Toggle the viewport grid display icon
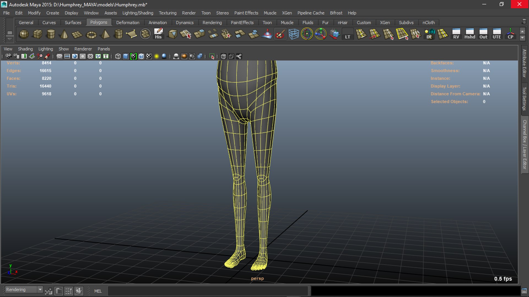The image size is (529, 297). 59,56
